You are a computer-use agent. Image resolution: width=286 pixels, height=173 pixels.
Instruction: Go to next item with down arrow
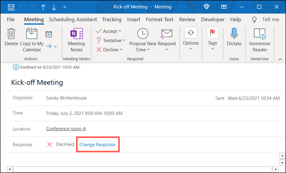[54, 7]
